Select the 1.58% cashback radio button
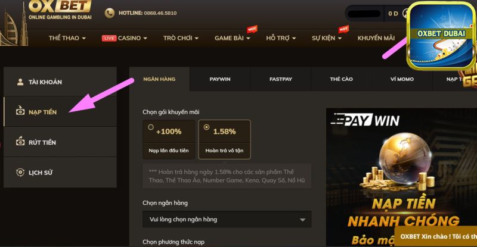The height and width of the screenshot is (247, 477). (206, 127)
